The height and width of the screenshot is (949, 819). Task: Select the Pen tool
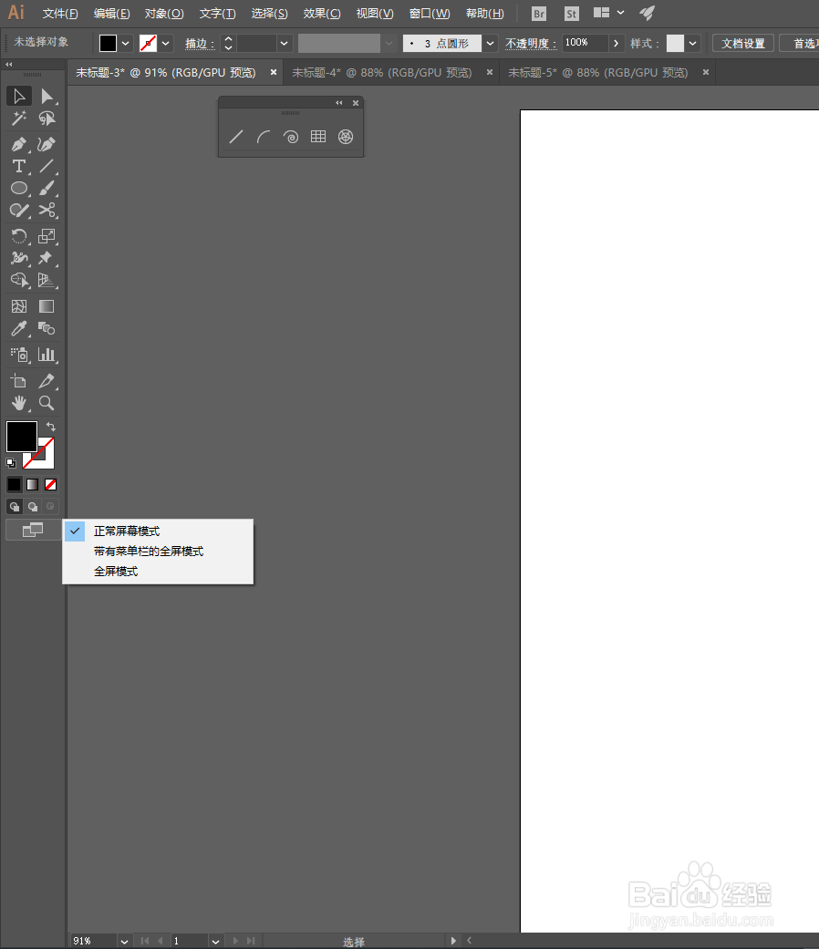19,144
